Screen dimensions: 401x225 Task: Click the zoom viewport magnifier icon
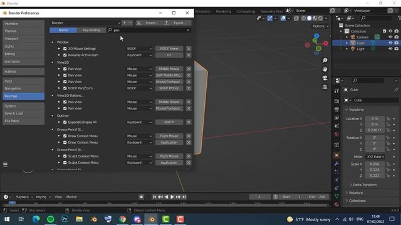325,60
